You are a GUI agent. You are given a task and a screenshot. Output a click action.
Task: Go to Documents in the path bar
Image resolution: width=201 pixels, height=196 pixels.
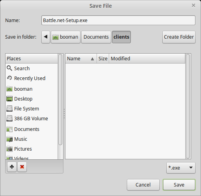(96, 37)
